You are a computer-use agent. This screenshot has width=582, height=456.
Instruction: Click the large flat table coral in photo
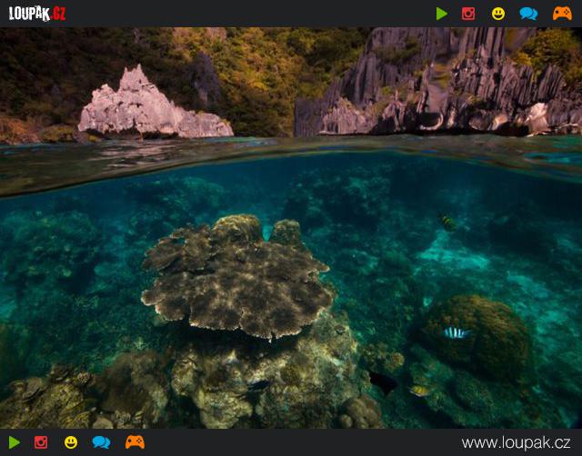[236, 277]
